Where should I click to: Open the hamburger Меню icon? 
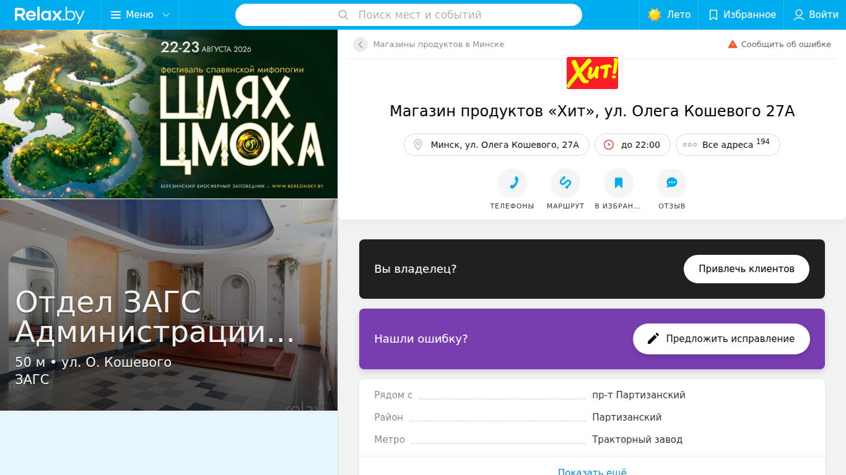pos(116,15)
